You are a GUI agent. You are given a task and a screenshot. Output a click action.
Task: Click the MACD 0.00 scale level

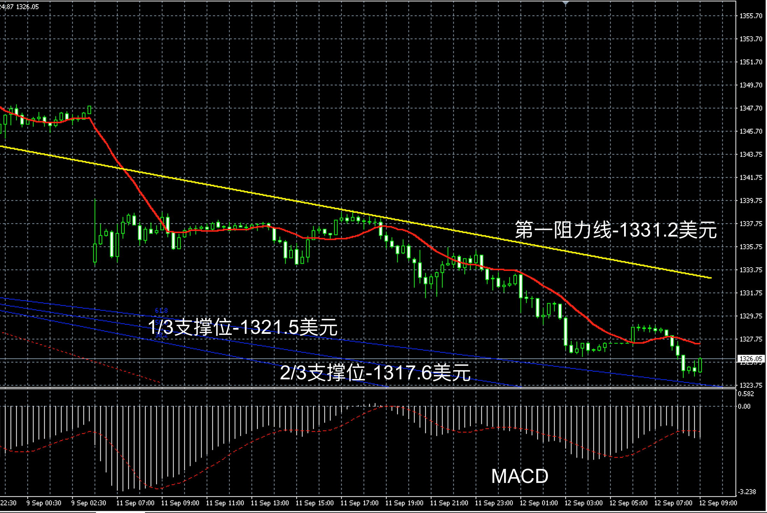744,406
